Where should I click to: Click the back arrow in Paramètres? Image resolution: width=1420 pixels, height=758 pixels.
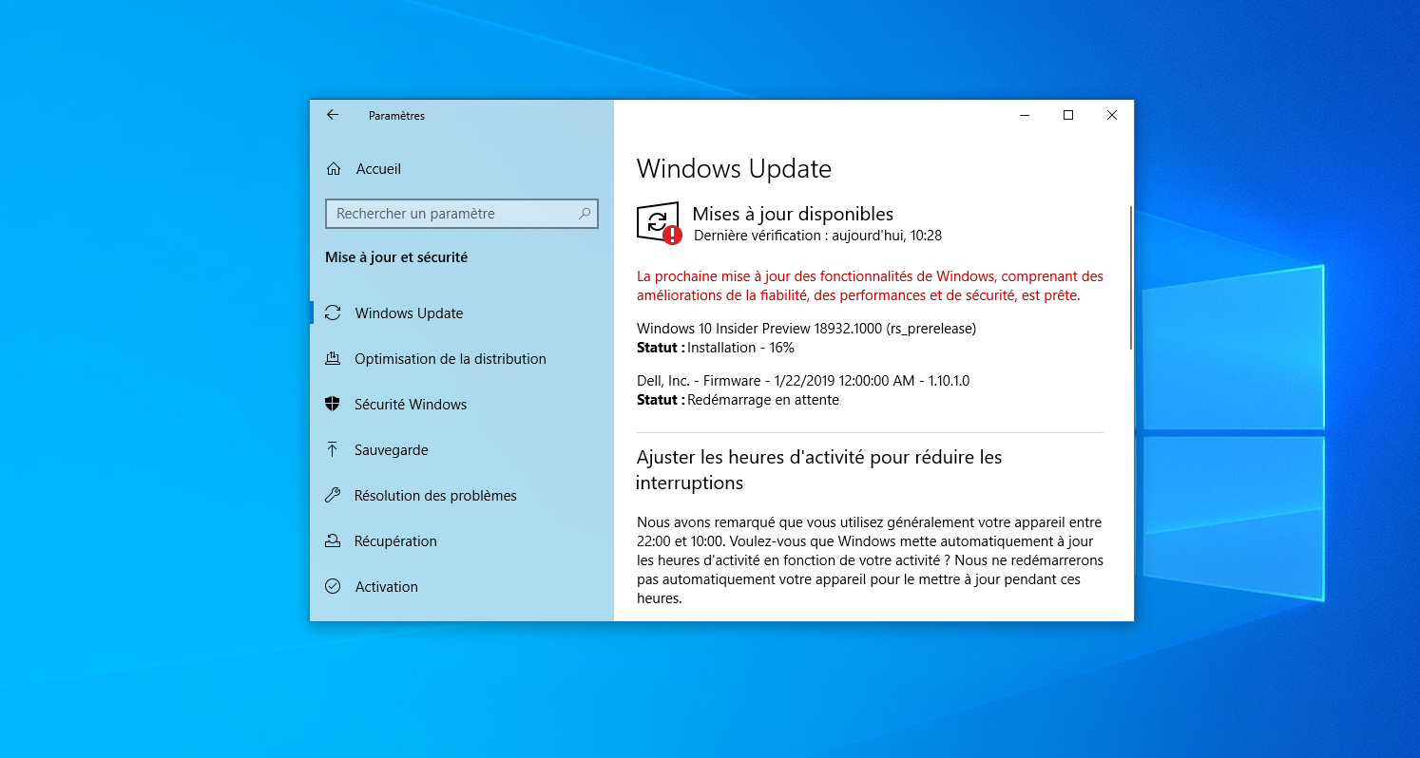point(333,115)
